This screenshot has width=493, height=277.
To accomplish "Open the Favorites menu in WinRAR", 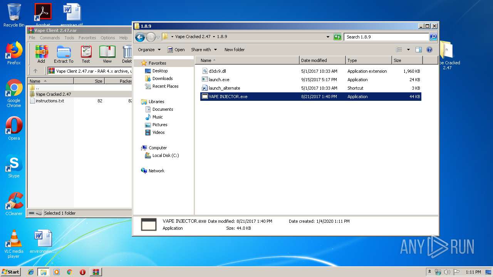I will click(87, 38).
